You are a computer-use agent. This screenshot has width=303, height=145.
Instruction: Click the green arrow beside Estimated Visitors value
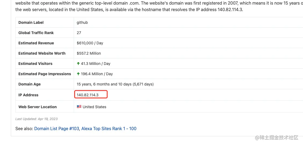(x=78, y=64)
